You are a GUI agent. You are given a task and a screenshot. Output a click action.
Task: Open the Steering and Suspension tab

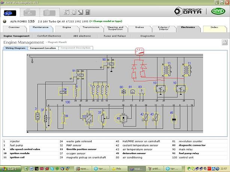(115, 28)
